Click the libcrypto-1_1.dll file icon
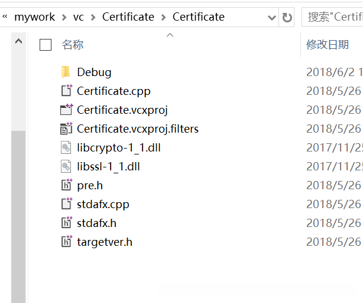The height and width of the screenshot is (303, 363). 66,147
